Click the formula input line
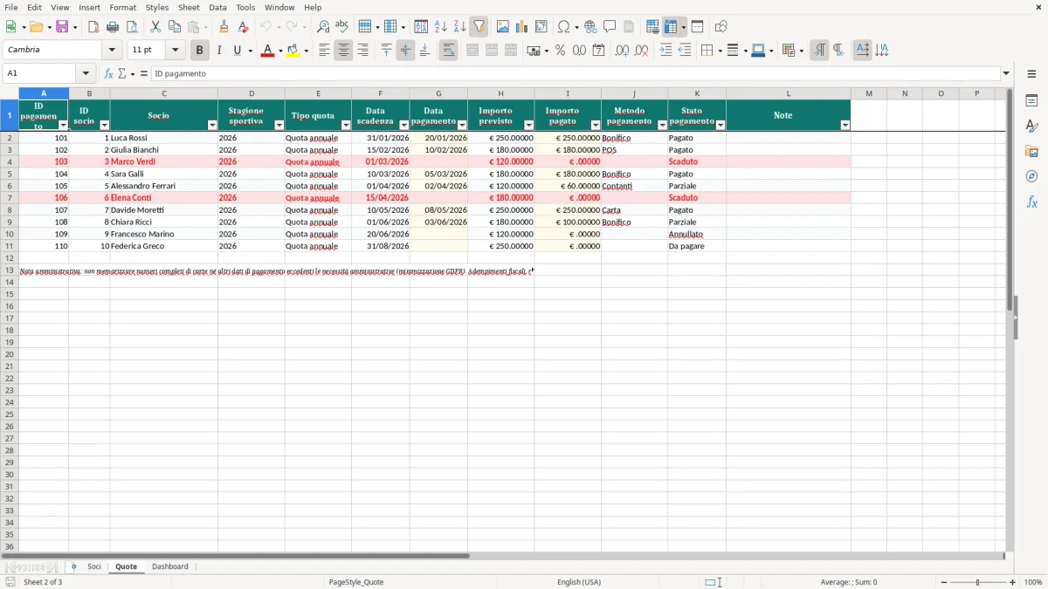1048x589 pixels. (x=575, y=73)
